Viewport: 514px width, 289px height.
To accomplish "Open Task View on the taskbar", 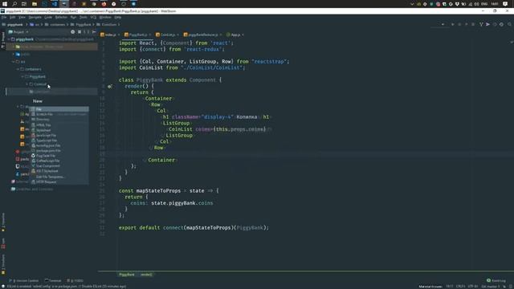I will point(24,4).
